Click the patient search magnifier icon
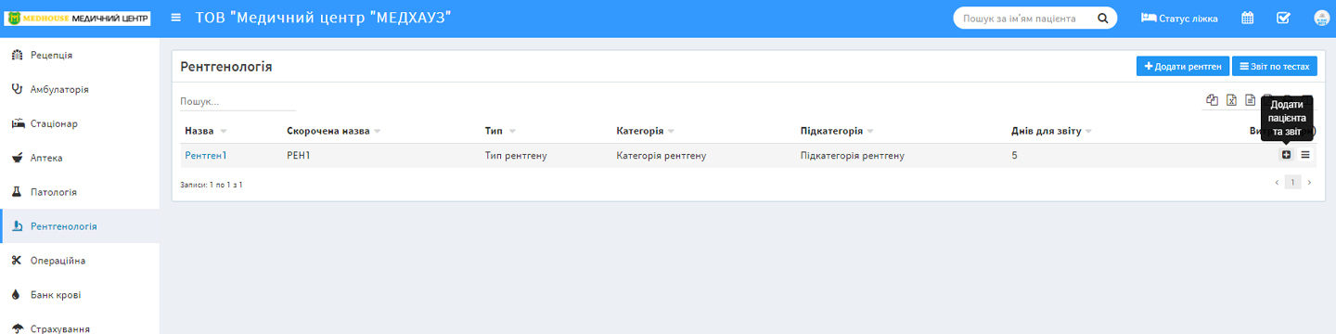The image size is (1336, 334). [1103, 19]
